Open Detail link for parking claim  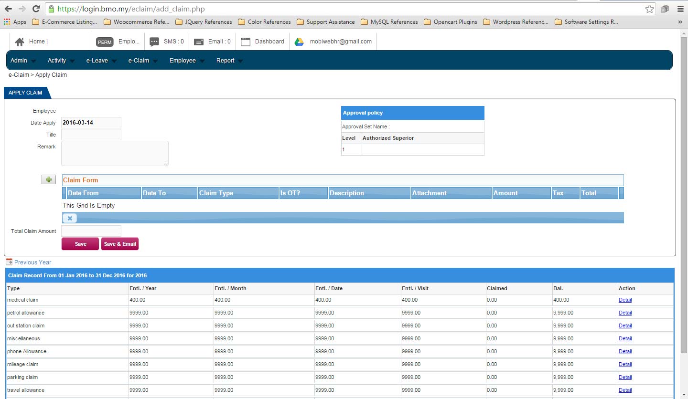625,377
